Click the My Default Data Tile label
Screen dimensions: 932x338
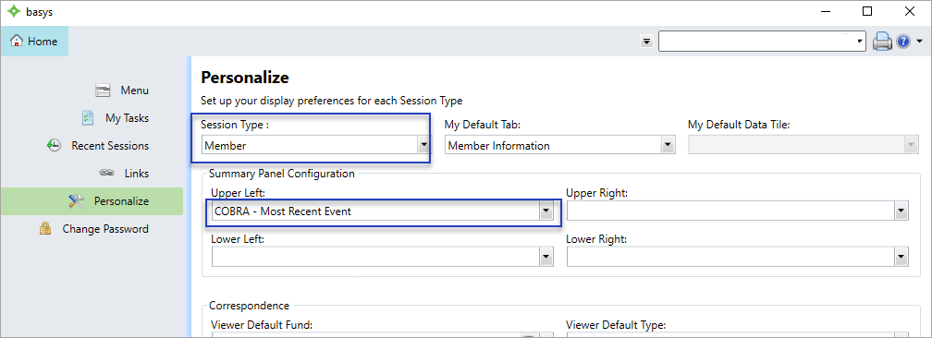coord(739,125)
